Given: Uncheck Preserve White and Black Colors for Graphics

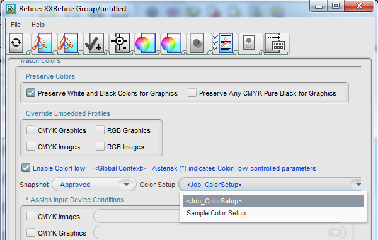Looking at the screenshot, I should click(31, 93).
